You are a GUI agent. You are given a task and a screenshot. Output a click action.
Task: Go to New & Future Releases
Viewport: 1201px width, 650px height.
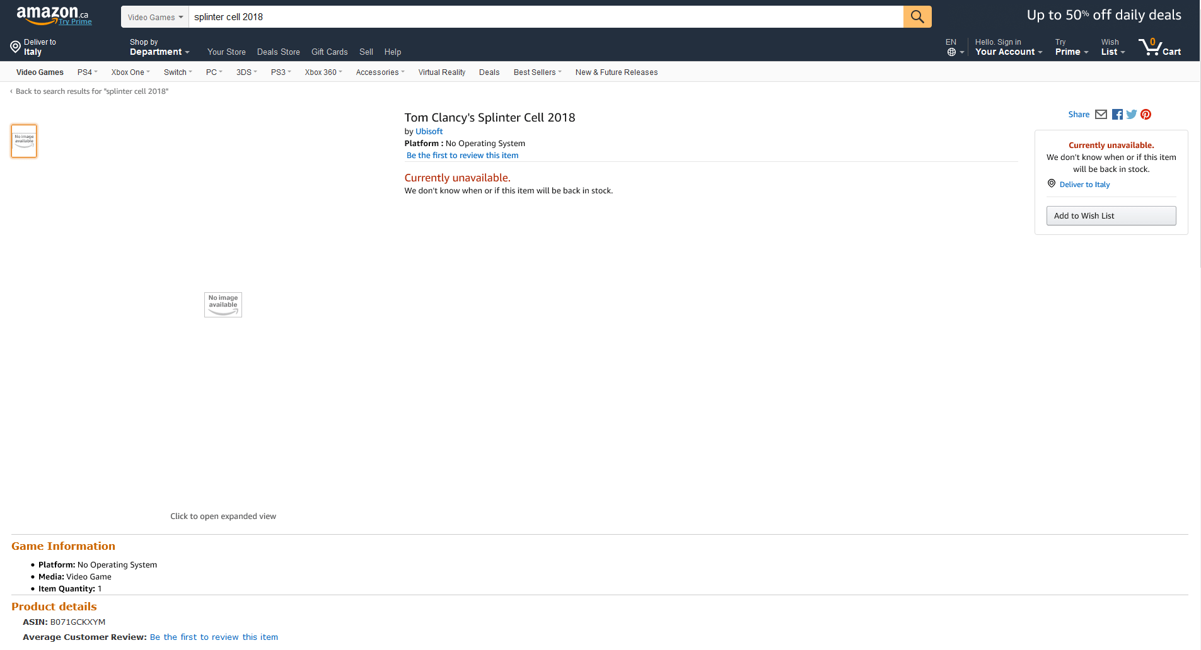[x=616, y=72]
